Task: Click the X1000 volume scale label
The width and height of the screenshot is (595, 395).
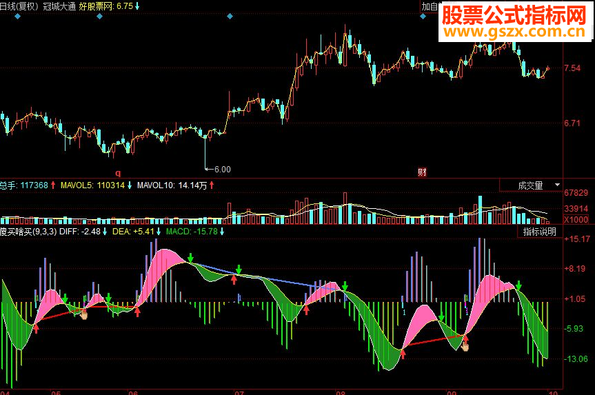Action: (x=576, y=220)
